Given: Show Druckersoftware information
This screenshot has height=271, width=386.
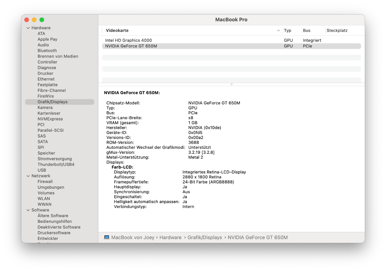Looking at the screenshot, I should pos(54,233).
